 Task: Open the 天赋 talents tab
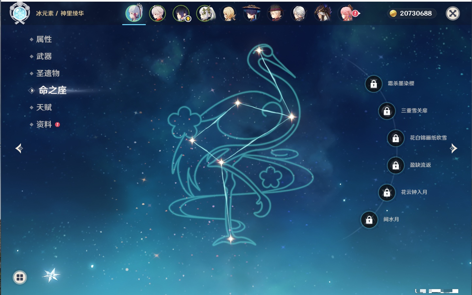(44, 107)
